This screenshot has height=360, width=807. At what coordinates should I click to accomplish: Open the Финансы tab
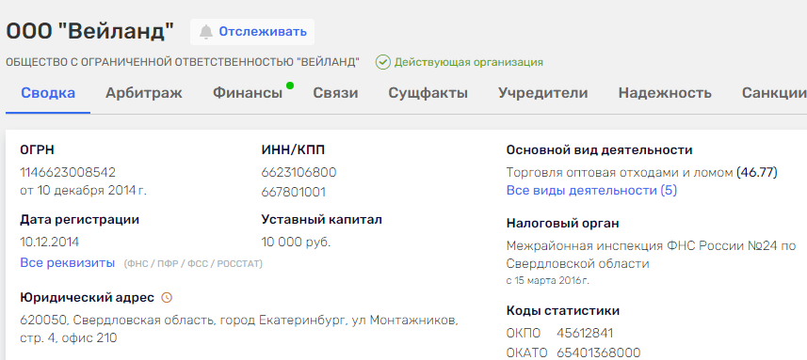tap(248, 93)
